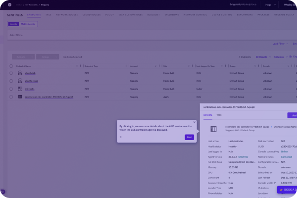Open the Tags tab in details panel
Viewport: 297px width, 198px height.
click(219, 114)
